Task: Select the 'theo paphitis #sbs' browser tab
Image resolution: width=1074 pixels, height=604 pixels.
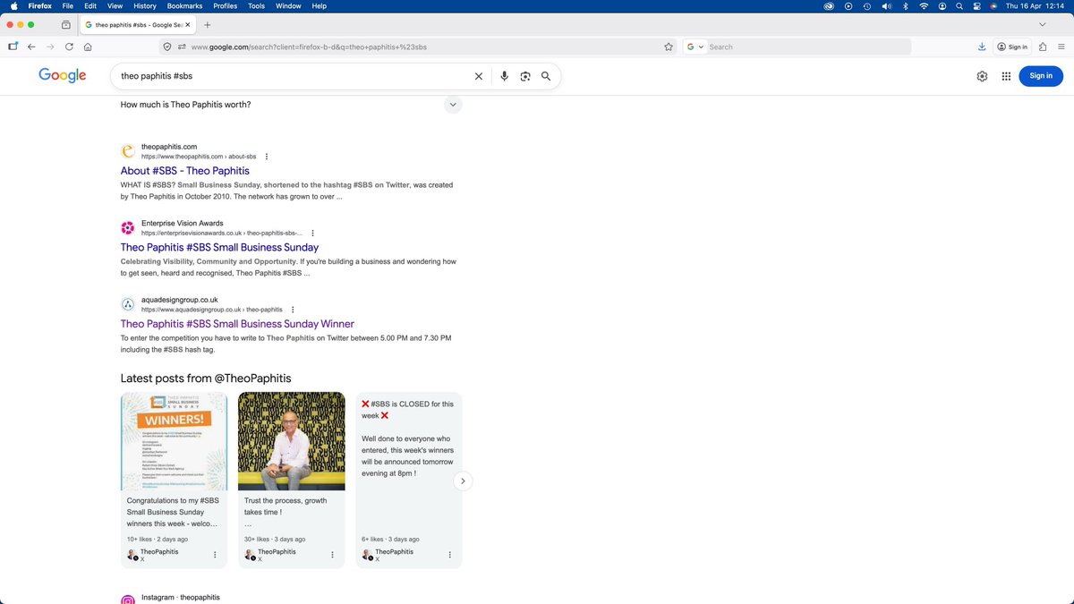Action: click(134, 25)
